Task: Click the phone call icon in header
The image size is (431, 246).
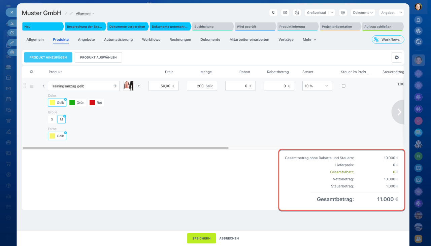Action: (273, 12)
